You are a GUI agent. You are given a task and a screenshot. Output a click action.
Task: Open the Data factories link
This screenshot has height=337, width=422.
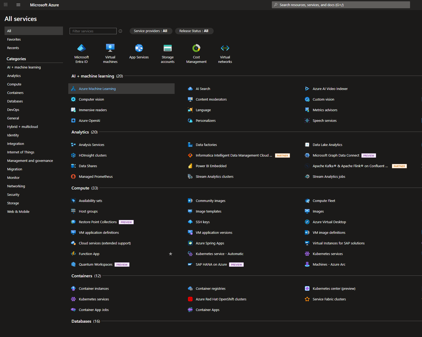pyautogui.click(x=206, y=145)
